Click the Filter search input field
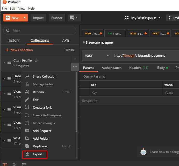This screenshot has width=179, height=166. (x=40, y=31)
